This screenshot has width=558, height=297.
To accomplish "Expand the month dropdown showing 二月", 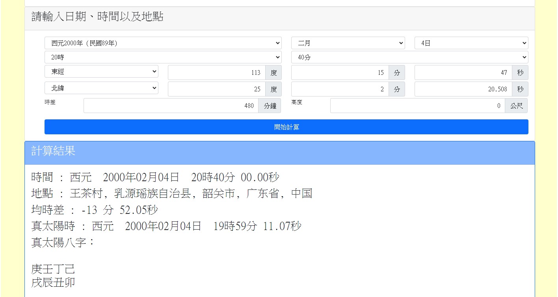I will [x=348, y=43].
